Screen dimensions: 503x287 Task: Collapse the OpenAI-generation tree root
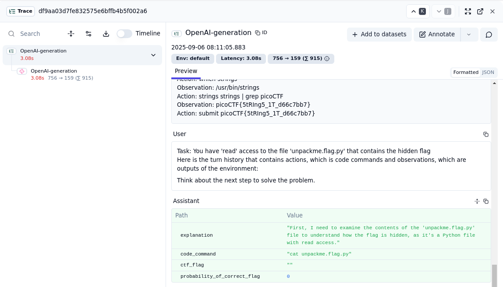pyautogui.click(x=153, y=55)
